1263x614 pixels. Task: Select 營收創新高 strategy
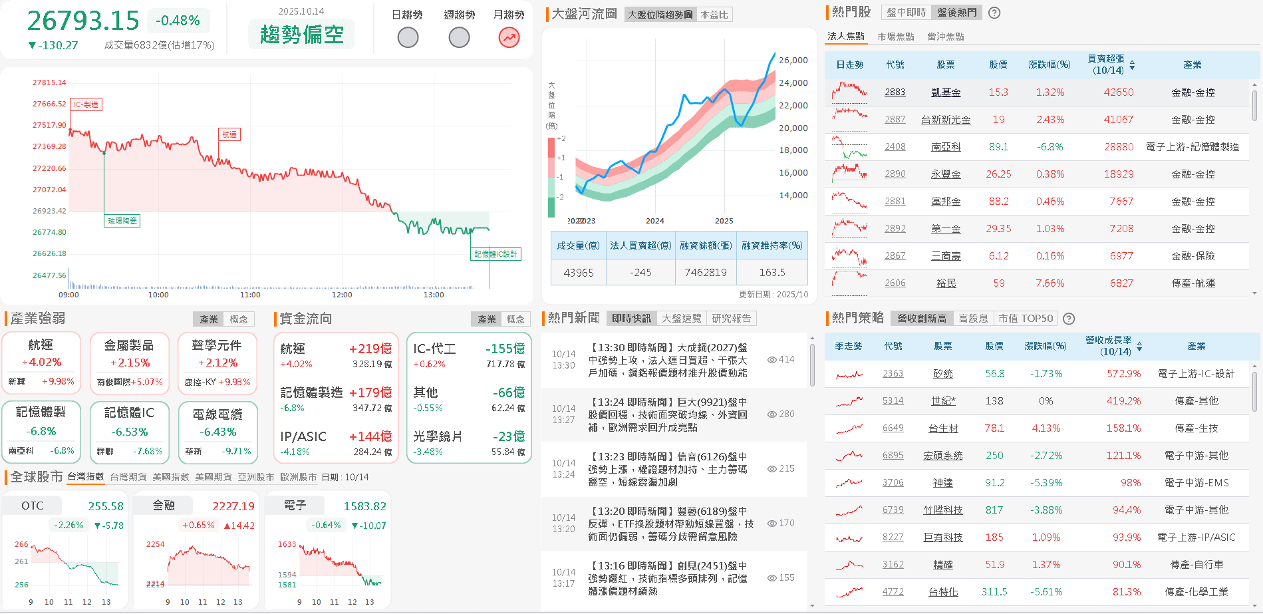pos(922,319)
